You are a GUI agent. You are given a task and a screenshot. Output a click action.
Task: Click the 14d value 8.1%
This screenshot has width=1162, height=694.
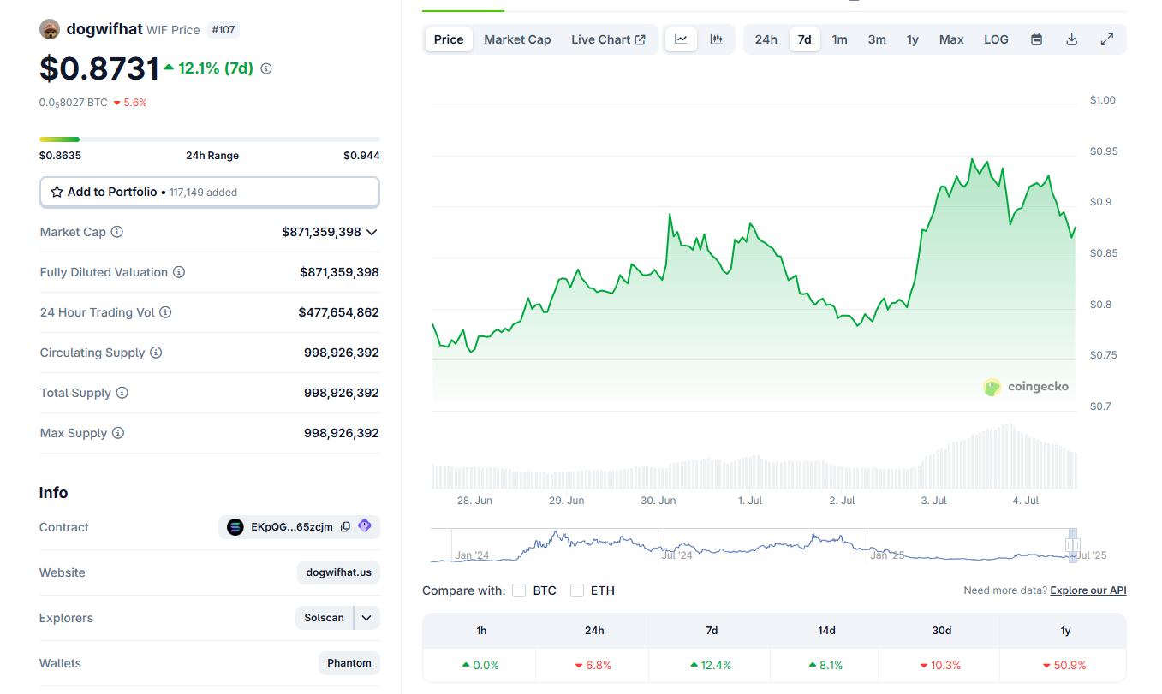(x=825, y=665)
